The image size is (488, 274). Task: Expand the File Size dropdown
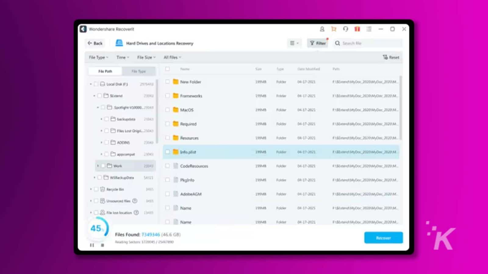click(146, 57)
